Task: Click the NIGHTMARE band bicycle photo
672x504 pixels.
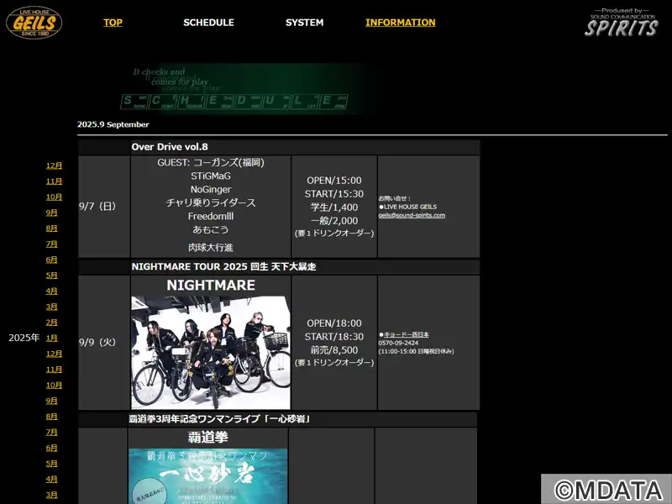Action: (x=211, y=353)
